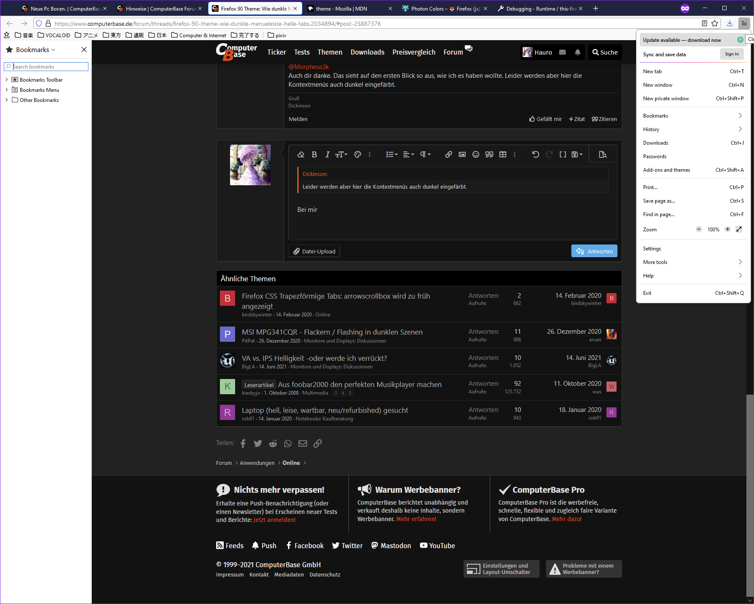This screenshot has height=604, width=754.
Task: Open the Preisvergleich navigation link
Action: coord(414,52)
